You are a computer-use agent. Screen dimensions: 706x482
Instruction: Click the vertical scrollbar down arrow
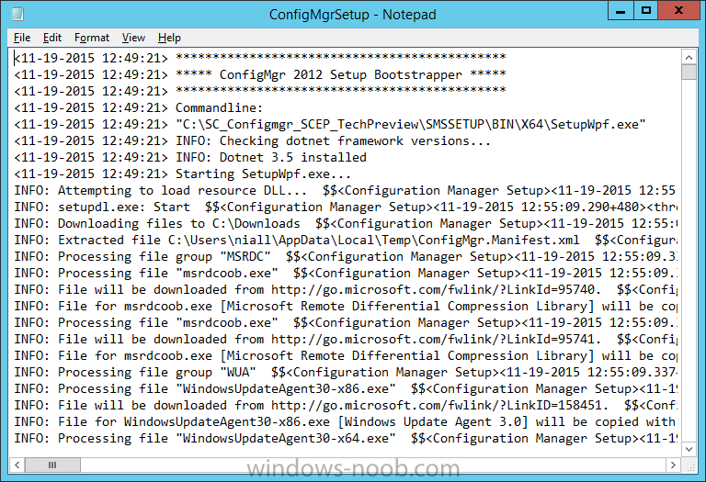(x=689, y=449)
